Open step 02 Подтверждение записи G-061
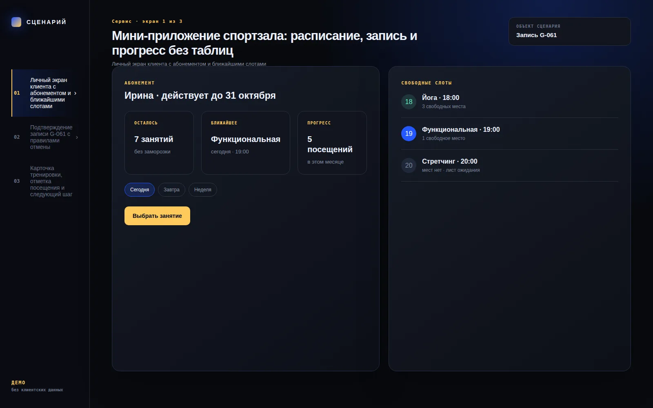The image size is (653, 408). [x=45, y=137]
